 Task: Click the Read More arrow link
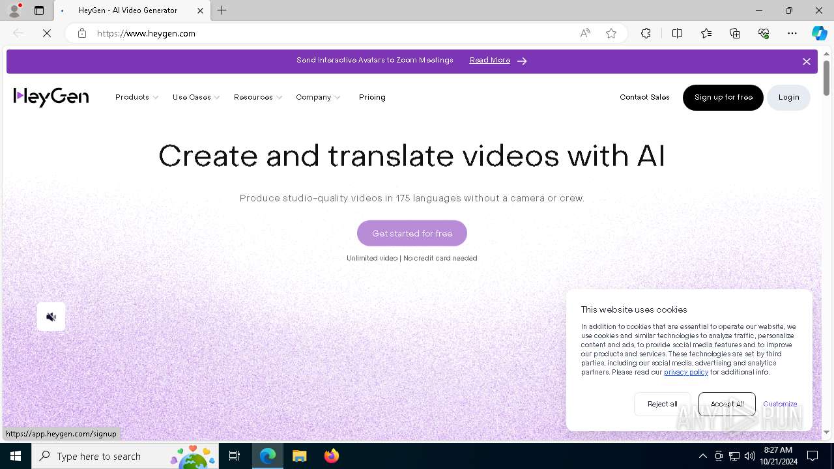click(498, 61)
